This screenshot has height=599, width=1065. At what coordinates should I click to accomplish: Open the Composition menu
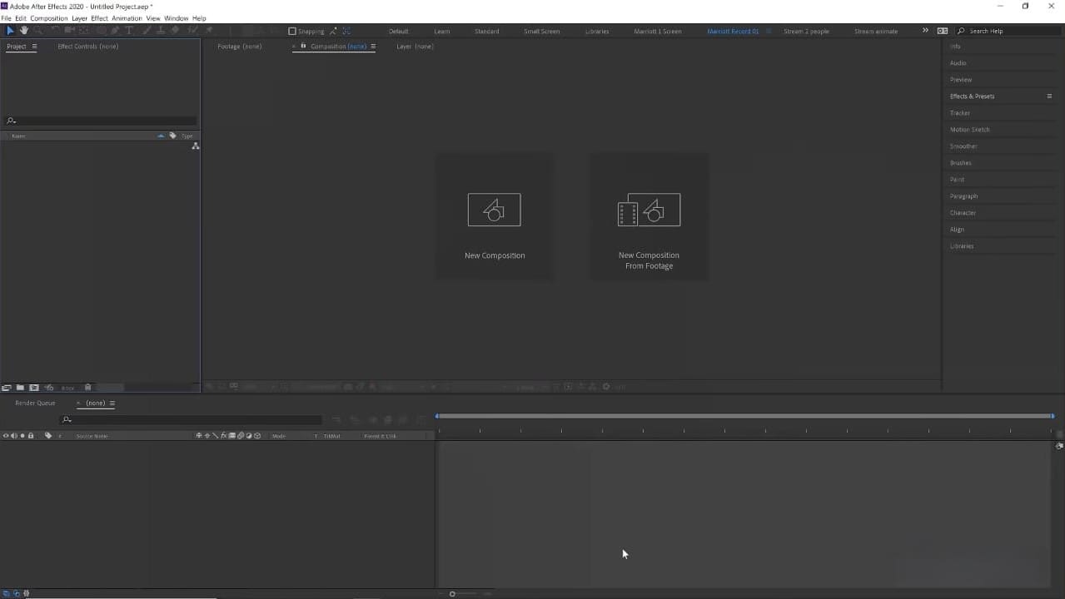click(49, 18)
